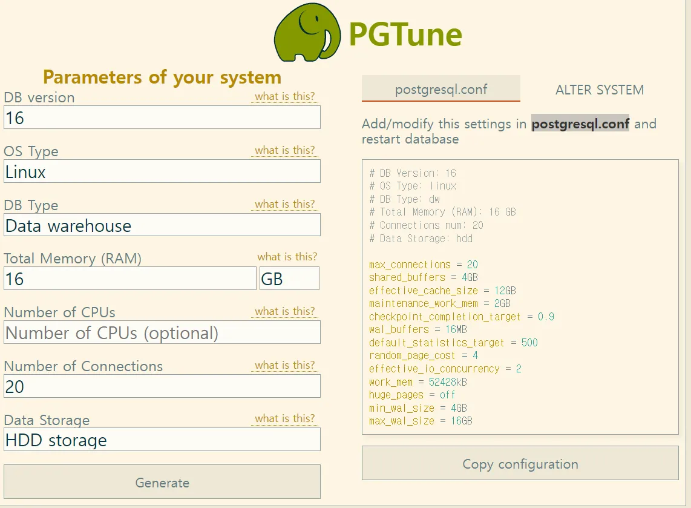
Task: Click the Copy configuration button
Action: (x=520, y=463)
